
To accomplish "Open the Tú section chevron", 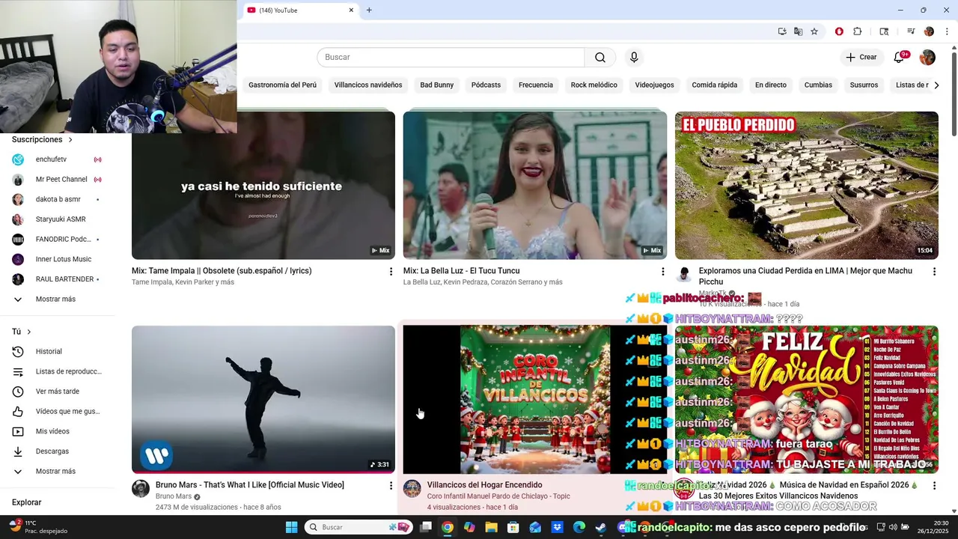I will click(29, 332).
